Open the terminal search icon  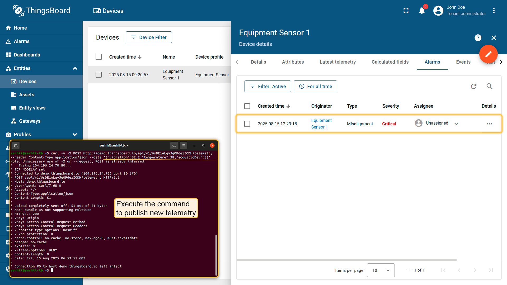[174, 145]
